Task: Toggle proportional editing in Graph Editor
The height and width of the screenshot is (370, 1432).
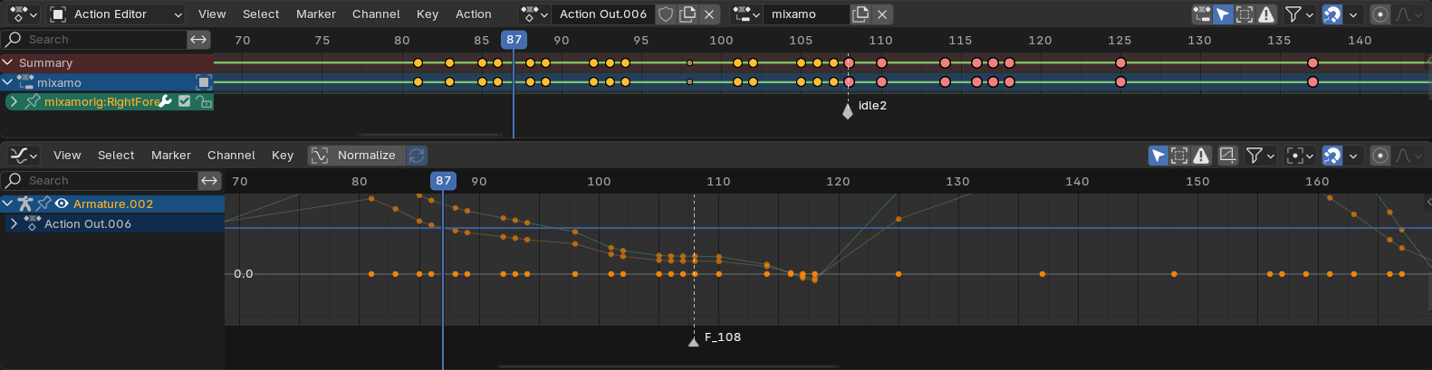Action: click(x=1379, y=155)
